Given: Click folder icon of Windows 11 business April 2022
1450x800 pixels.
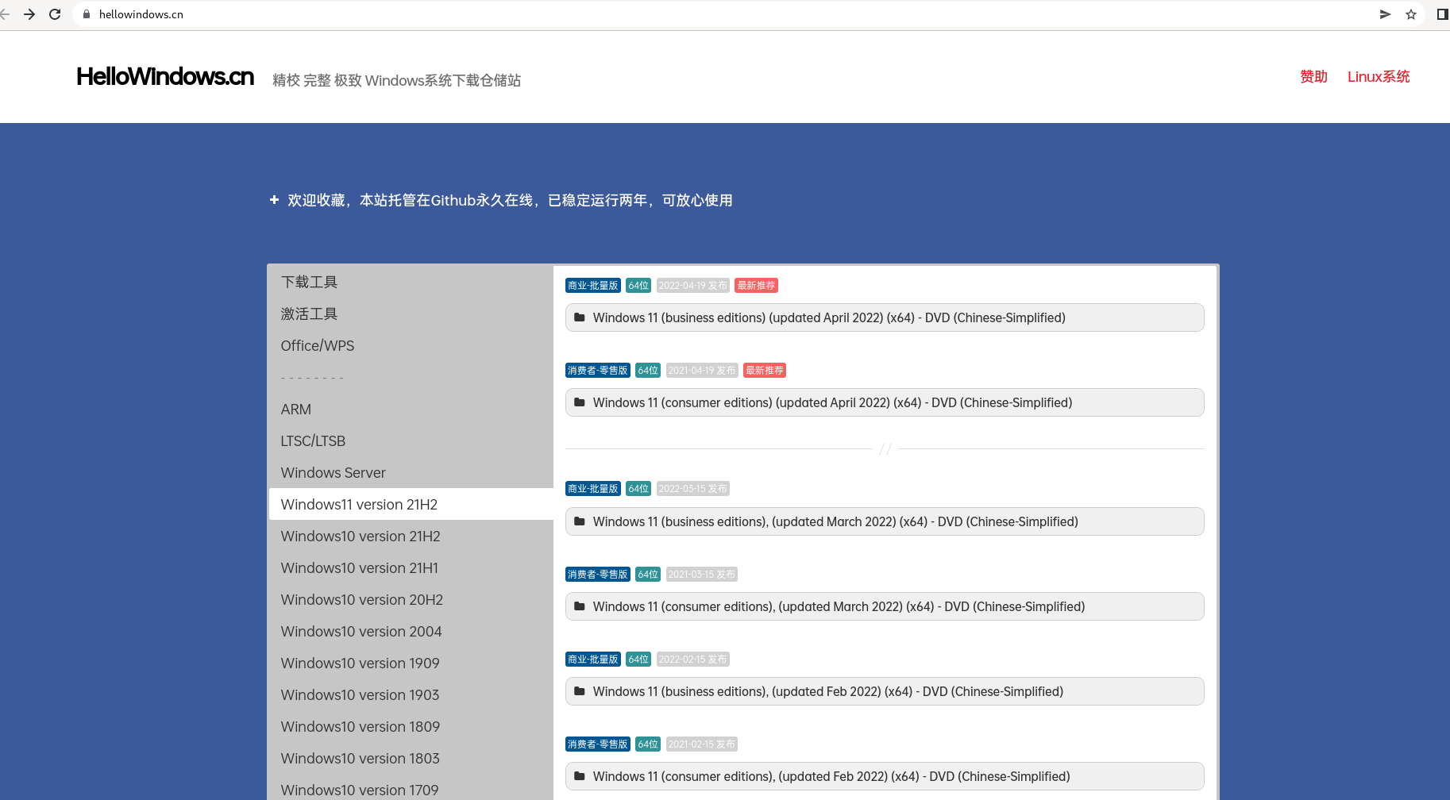Looking at the screenshot, I should [580, 317].
